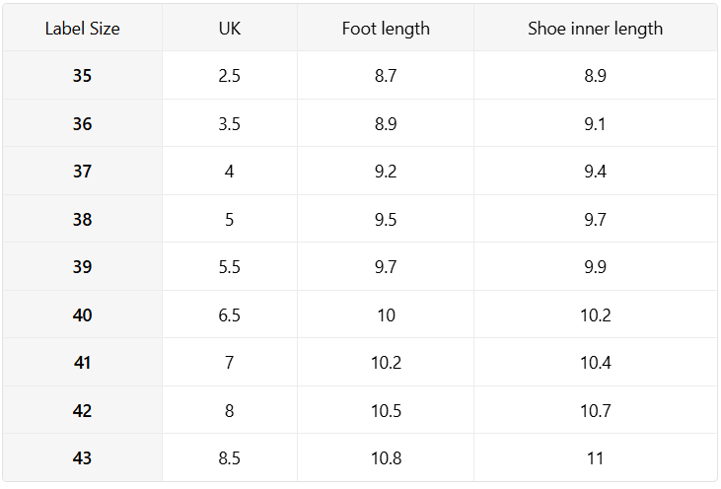Select label size 40 row header
This screenshot has height=489, width=721.
coord(82,314)
